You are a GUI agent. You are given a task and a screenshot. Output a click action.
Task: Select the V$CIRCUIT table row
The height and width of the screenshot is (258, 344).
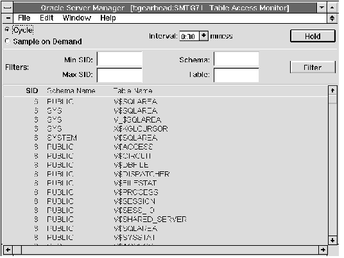coord(166,156)
